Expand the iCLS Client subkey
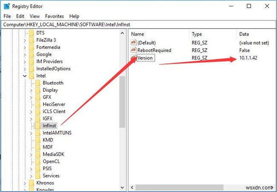Viewport: 277px width, 192px height. coord(31,112)
